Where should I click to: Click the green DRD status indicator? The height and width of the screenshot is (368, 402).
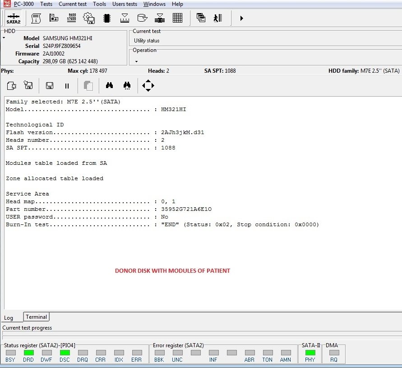29,353
